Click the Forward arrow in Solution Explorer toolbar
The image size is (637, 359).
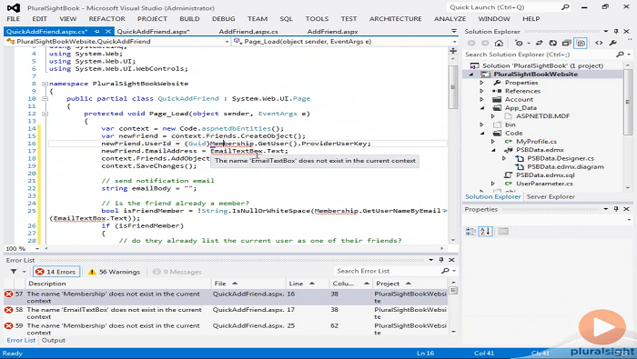(x=485, y=43)
